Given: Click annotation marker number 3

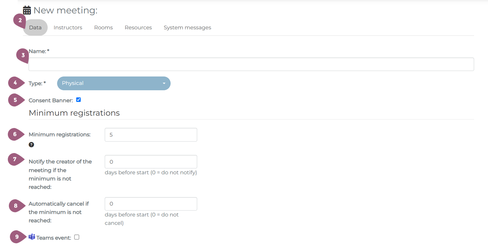Looking at the screenshot, I should [23, 55].
